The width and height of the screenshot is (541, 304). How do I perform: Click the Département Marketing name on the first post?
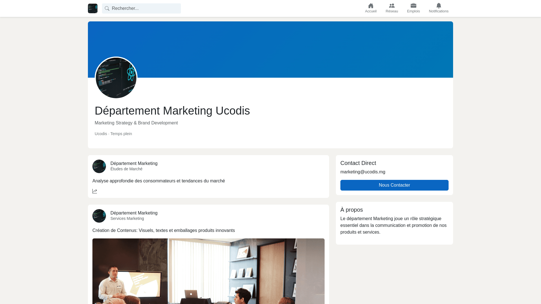tap(134, 164)
